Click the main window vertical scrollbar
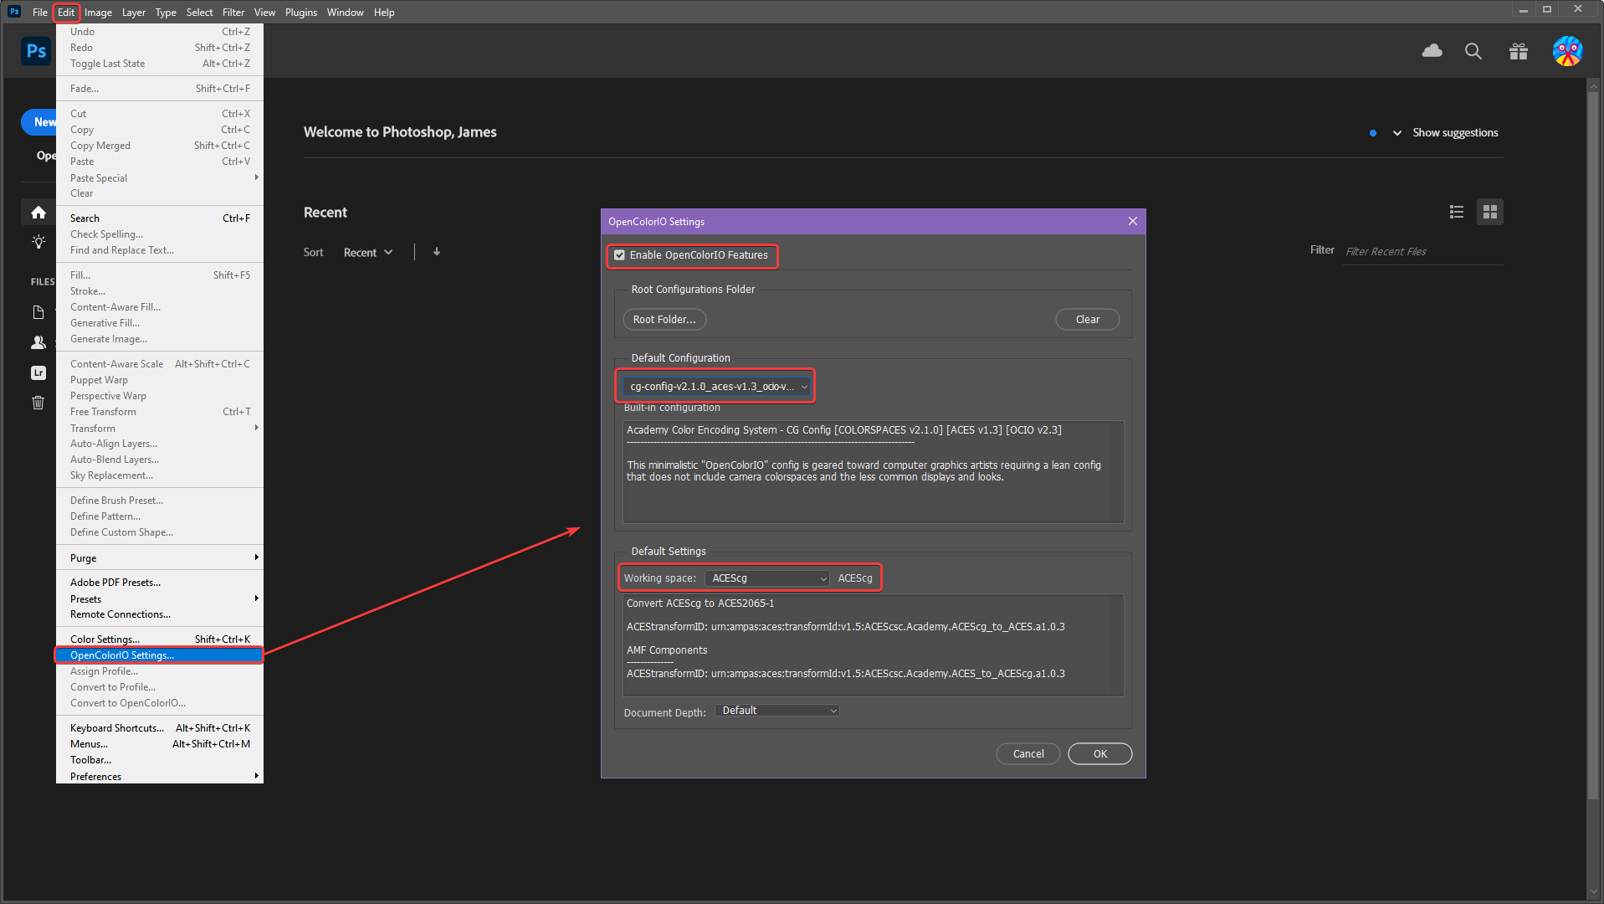Image resolution: width=1604 pixels, height=904 pixels. 1593,444
